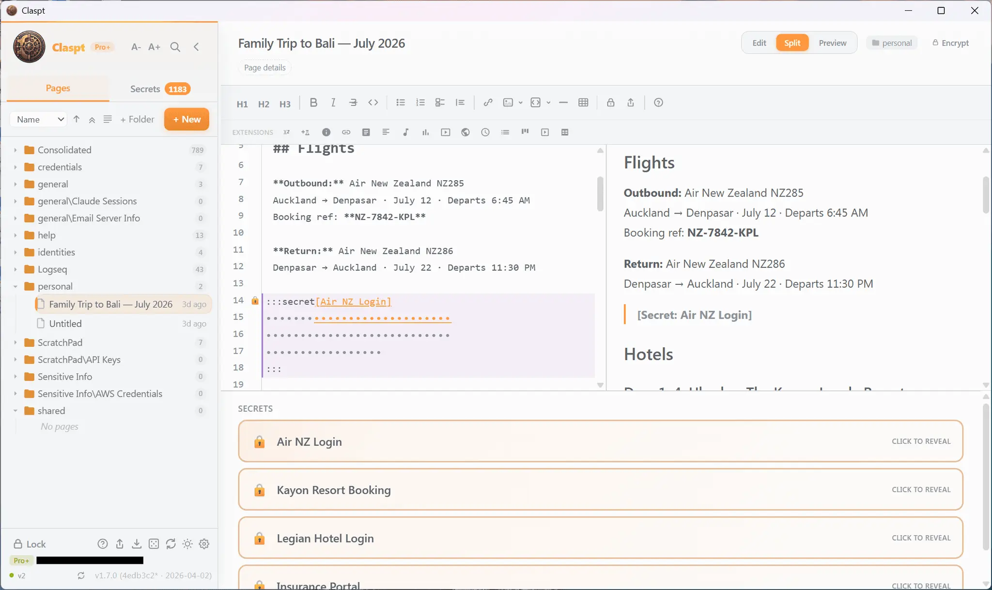This screenshot has width=992, height=590.
Task: Click the music note extension icon
Action: pos(406,132)
